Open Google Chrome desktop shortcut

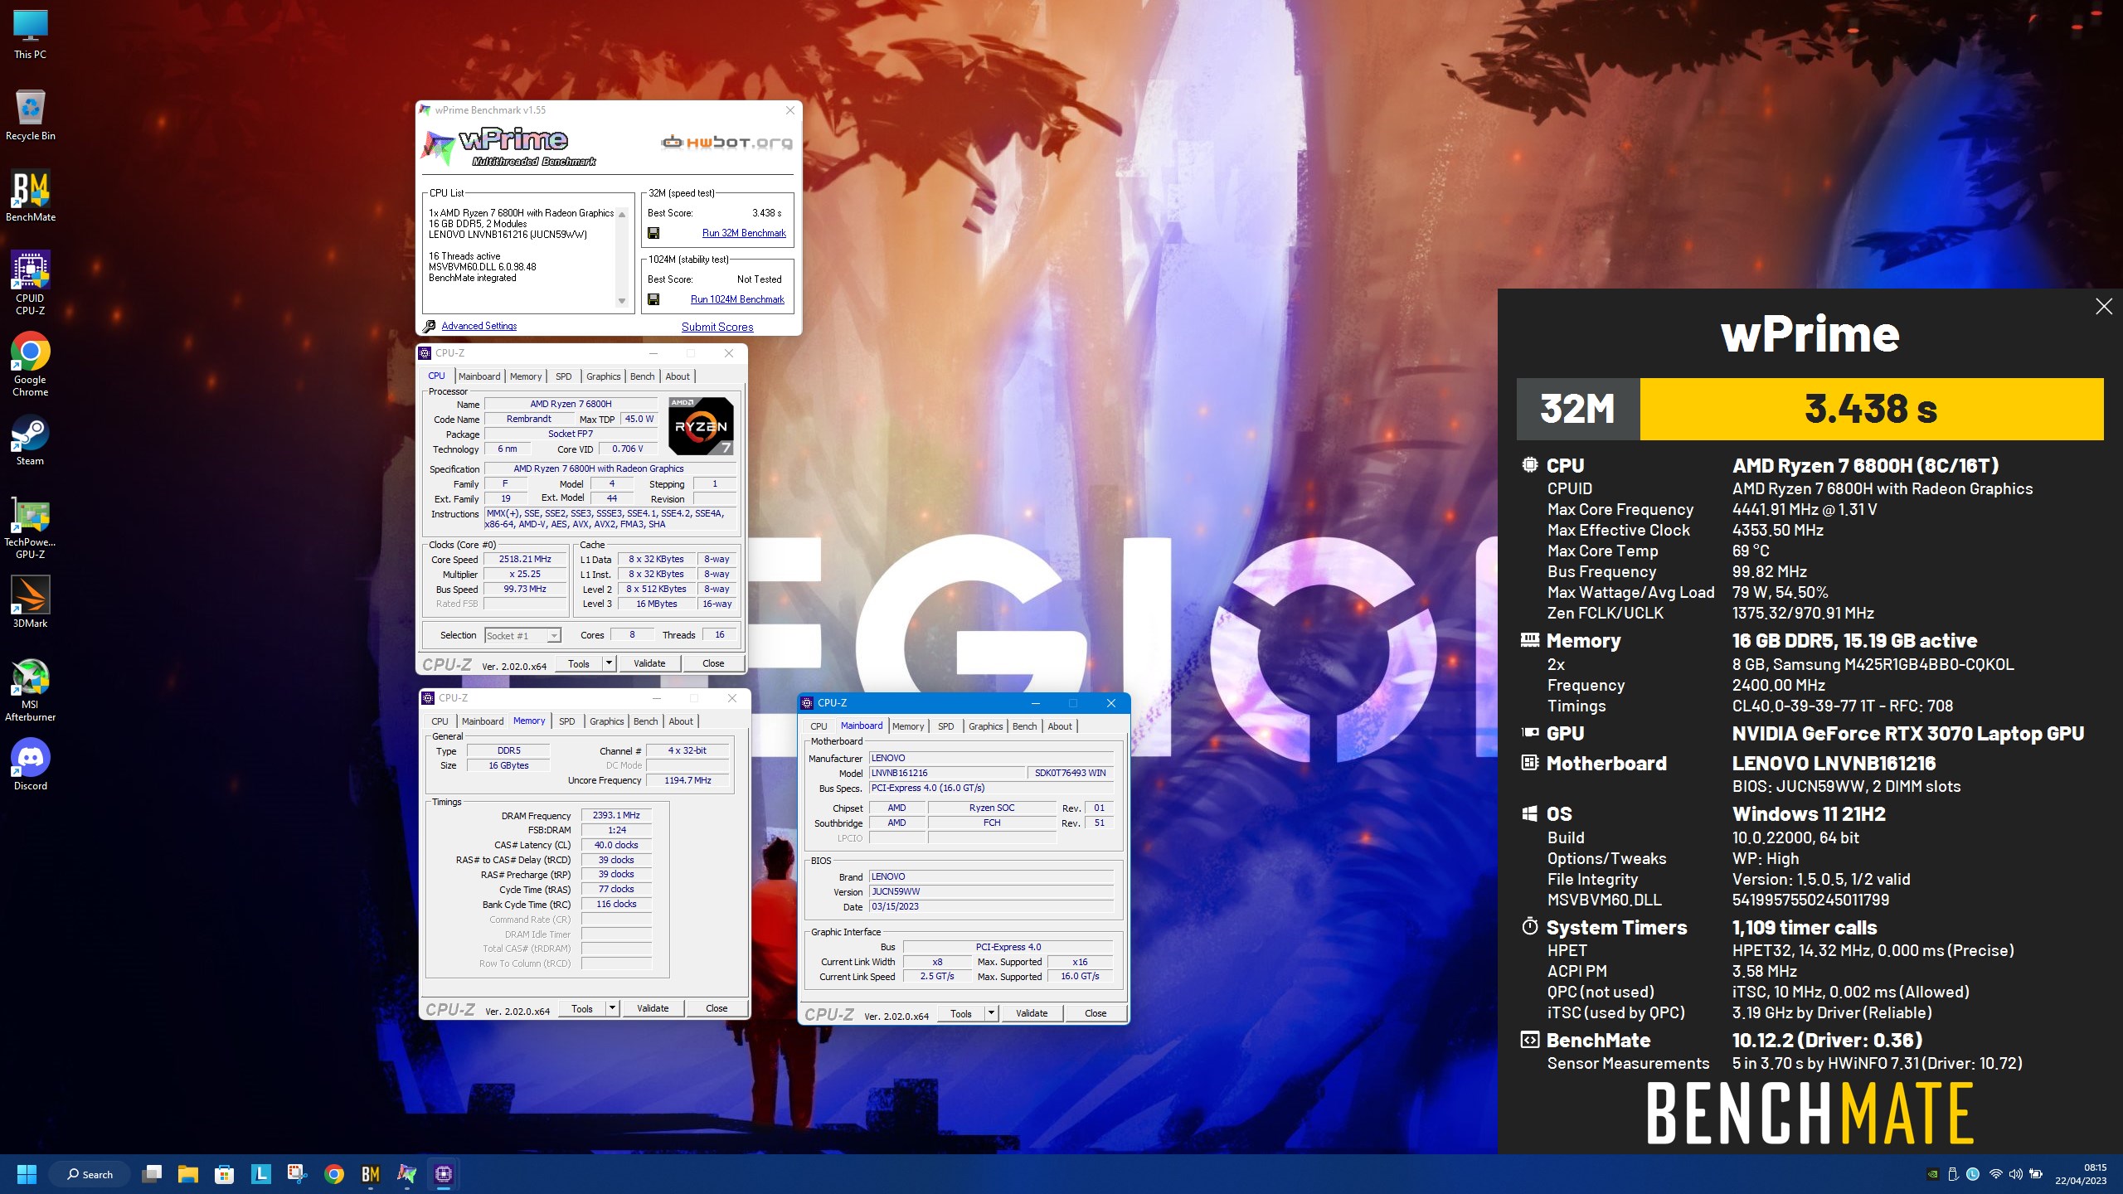point(30,364)
